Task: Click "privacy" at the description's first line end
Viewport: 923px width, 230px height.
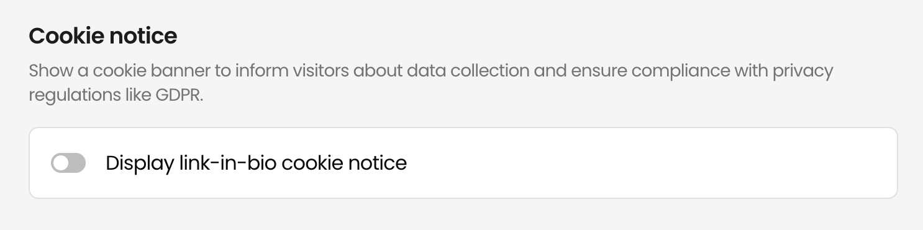Action: [803, 71]
